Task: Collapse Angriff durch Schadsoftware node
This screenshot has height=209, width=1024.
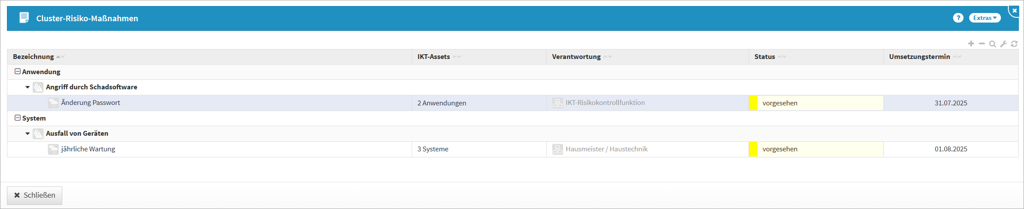Action: 27,87
